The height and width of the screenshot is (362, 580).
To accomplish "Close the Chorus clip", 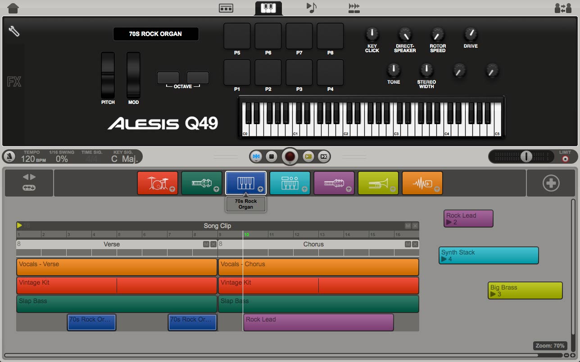I will click(415, 244).
